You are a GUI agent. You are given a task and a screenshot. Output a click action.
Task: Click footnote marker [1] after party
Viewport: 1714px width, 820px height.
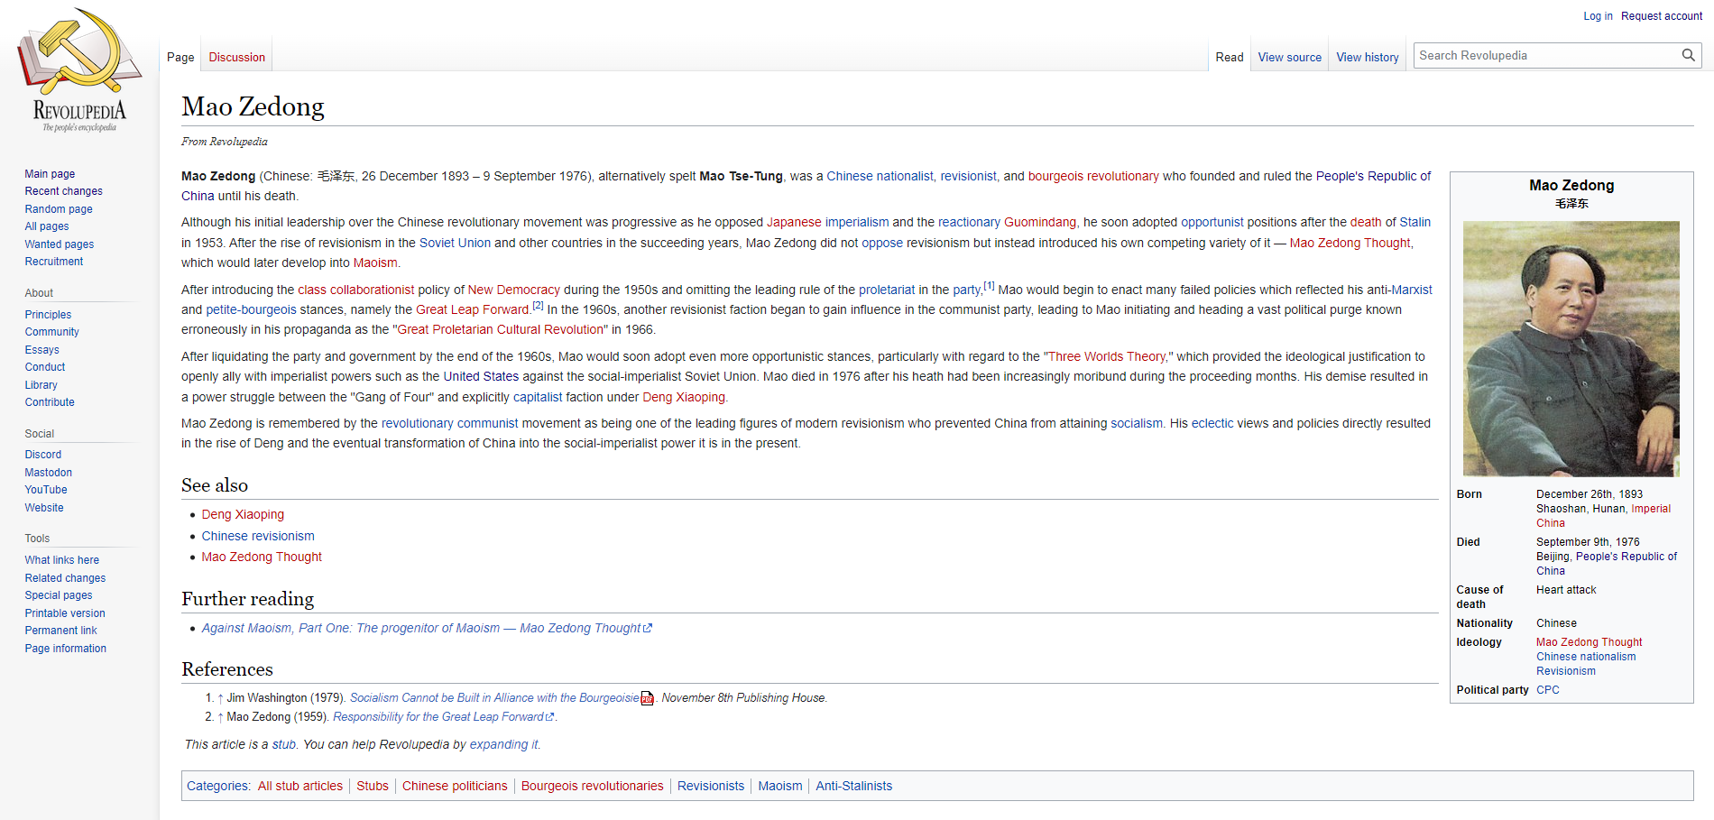tap(989, 286)
